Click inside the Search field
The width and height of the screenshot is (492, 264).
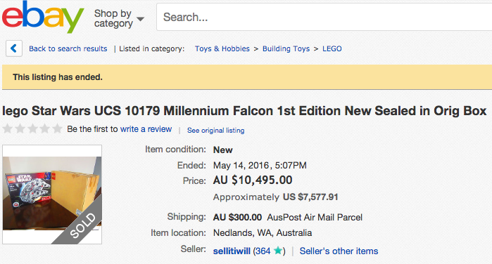[x=324, y=17]
